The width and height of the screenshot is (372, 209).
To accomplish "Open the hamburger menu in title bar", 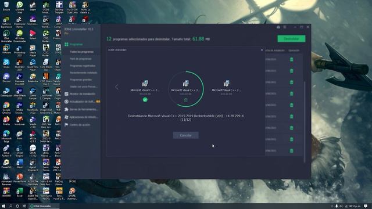I will pyautogui.click(x=285, y=27).
